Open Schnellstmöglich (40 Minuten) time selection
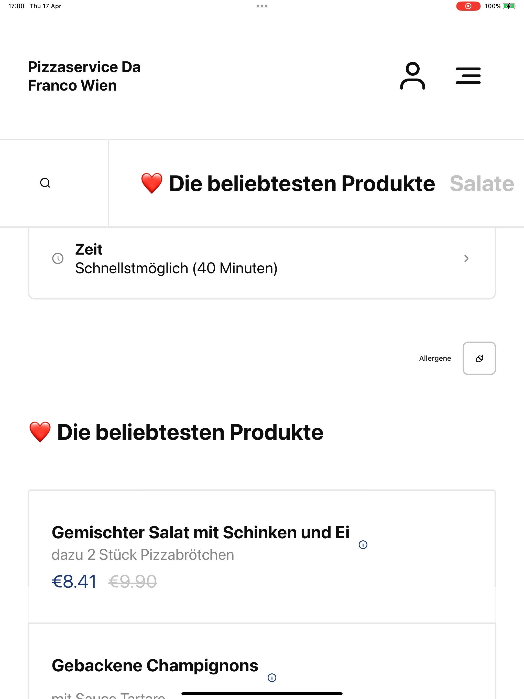 [176, 268]
